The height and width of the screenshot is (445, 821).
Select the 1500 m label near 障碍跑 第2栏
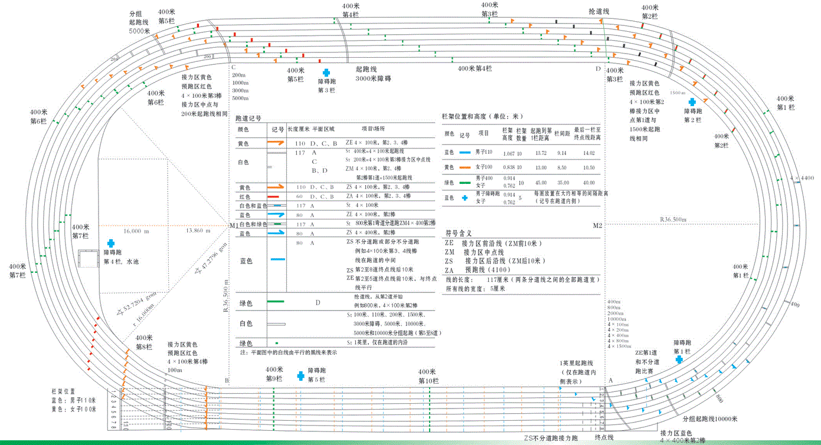click(678, 93)
